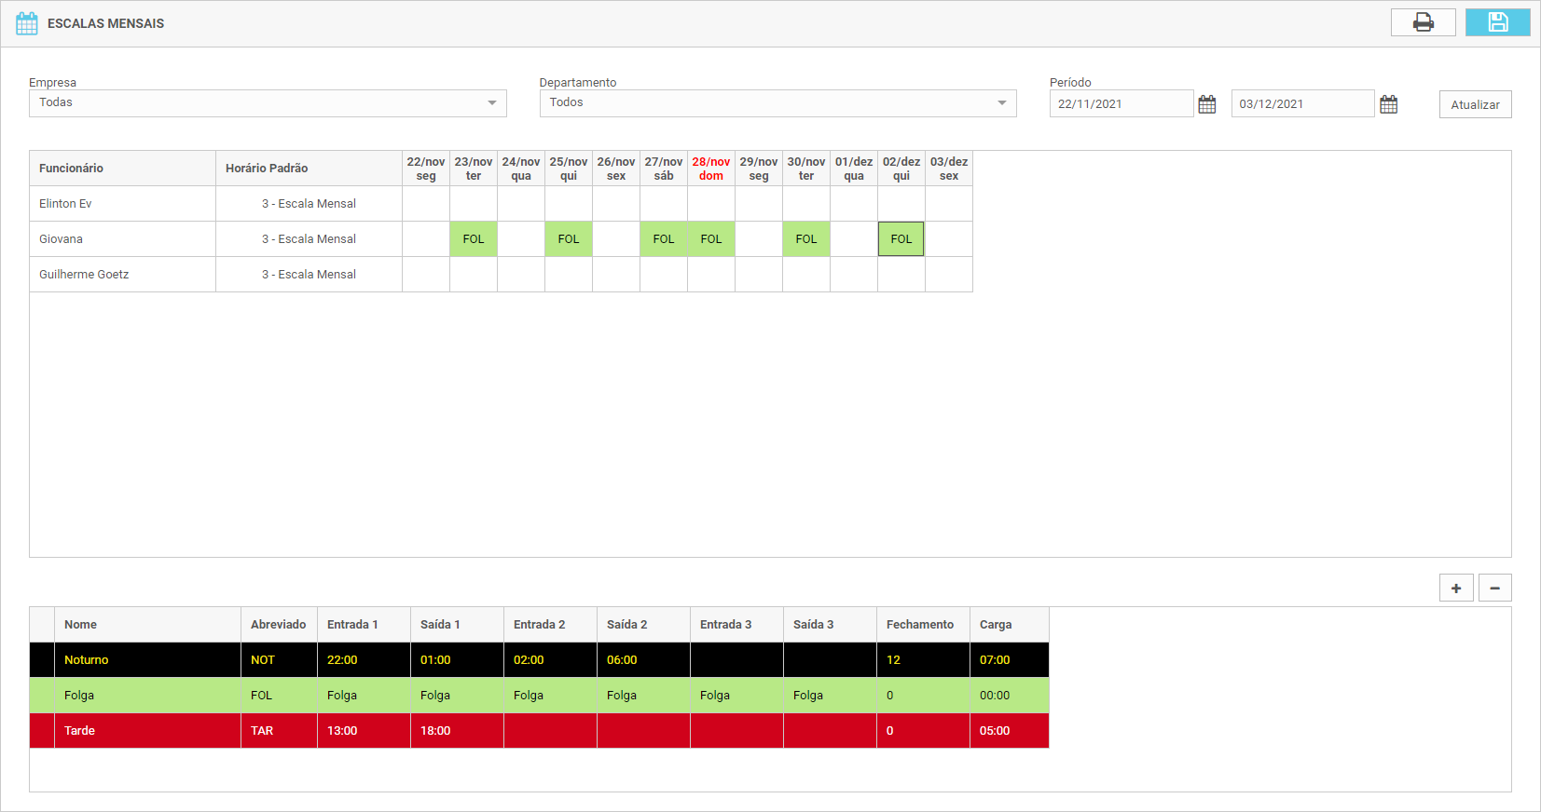Click the save floppy disk icon
Screen dimensions: 1541x812
1497,22
